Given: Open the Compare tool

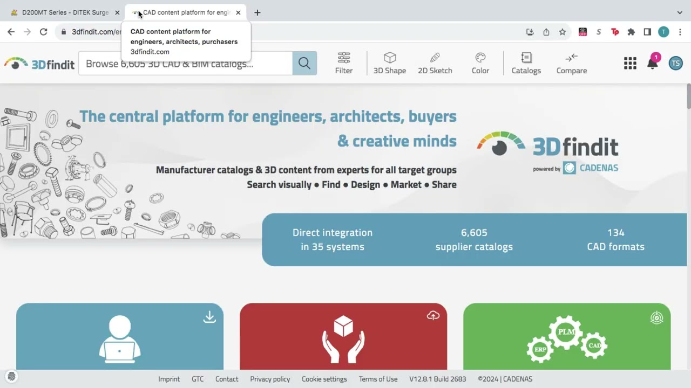Looking at the screenshot, I should click(x=572, y=64).
